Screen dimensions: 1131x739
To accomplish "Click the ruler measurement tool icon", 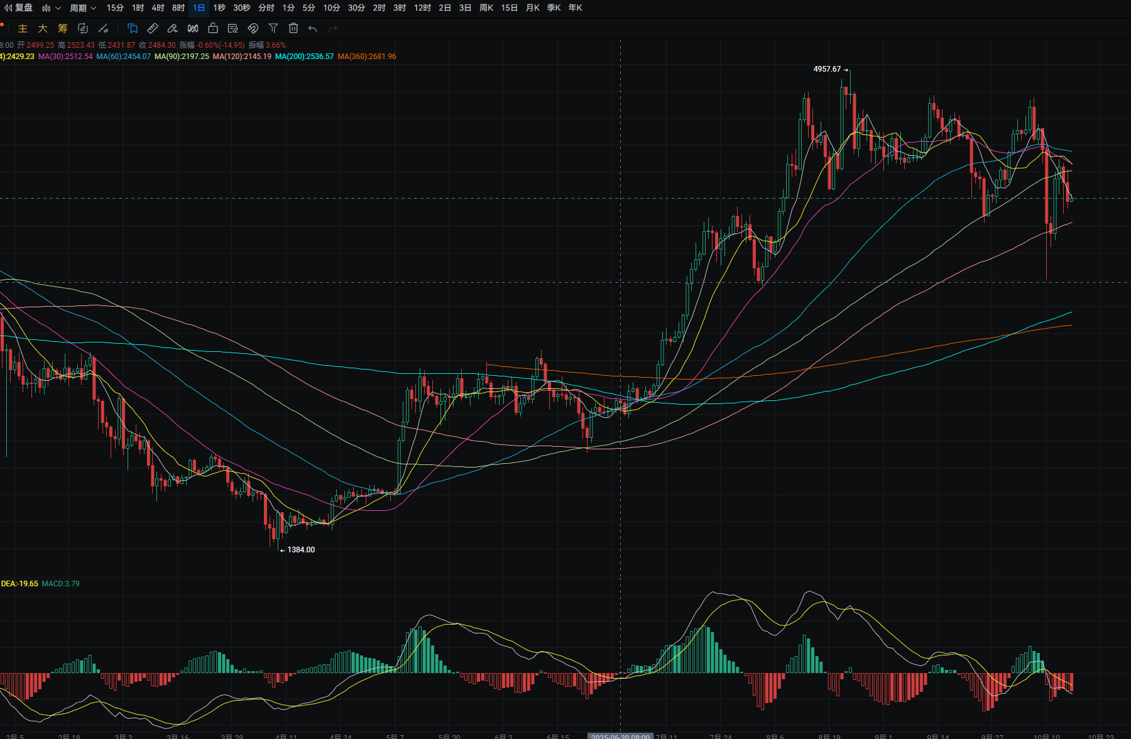I will tap(153, 28).
